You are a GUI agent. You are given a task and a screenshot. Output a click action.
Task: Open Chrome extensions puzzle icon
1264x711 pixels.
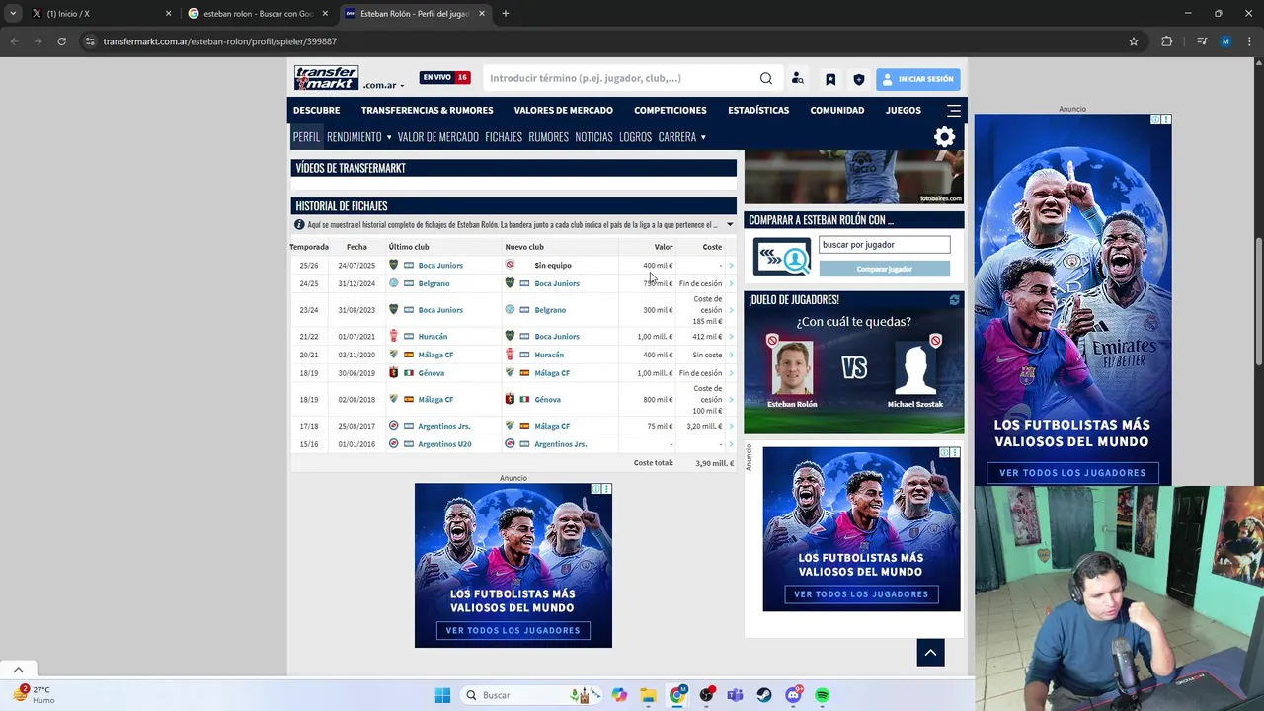pyautogui.click(x=1167, y=41)
